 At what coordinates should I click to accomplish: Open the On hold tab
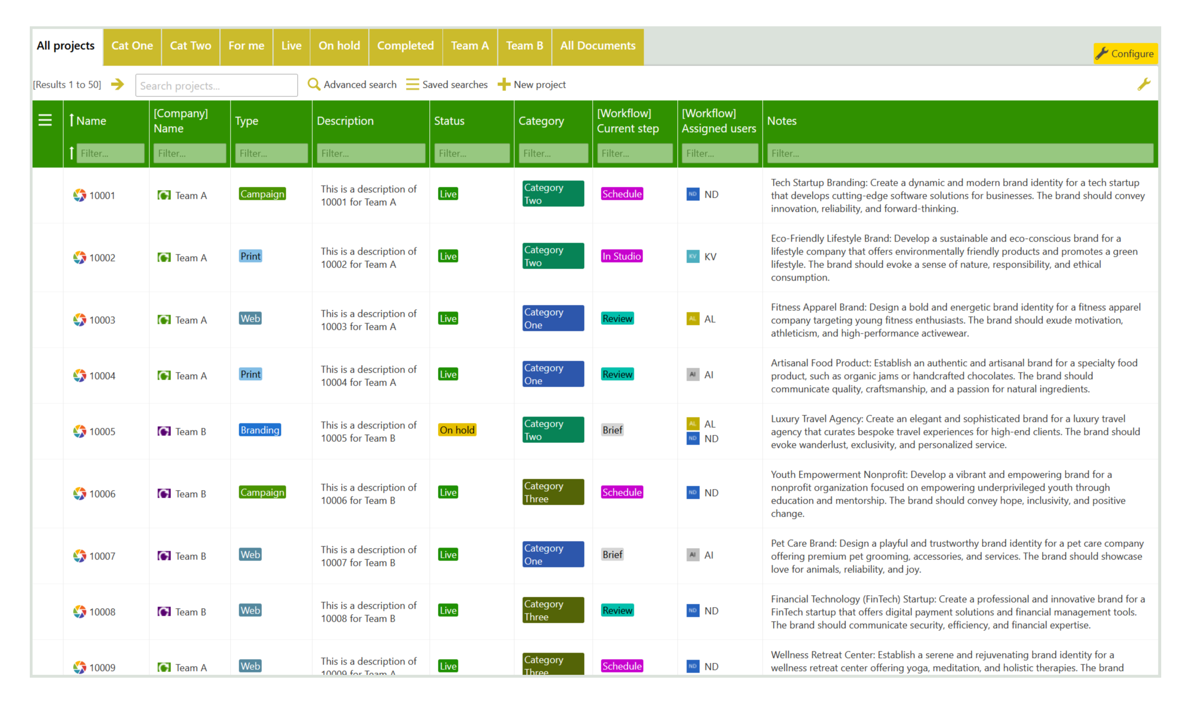tap(339, 46)
